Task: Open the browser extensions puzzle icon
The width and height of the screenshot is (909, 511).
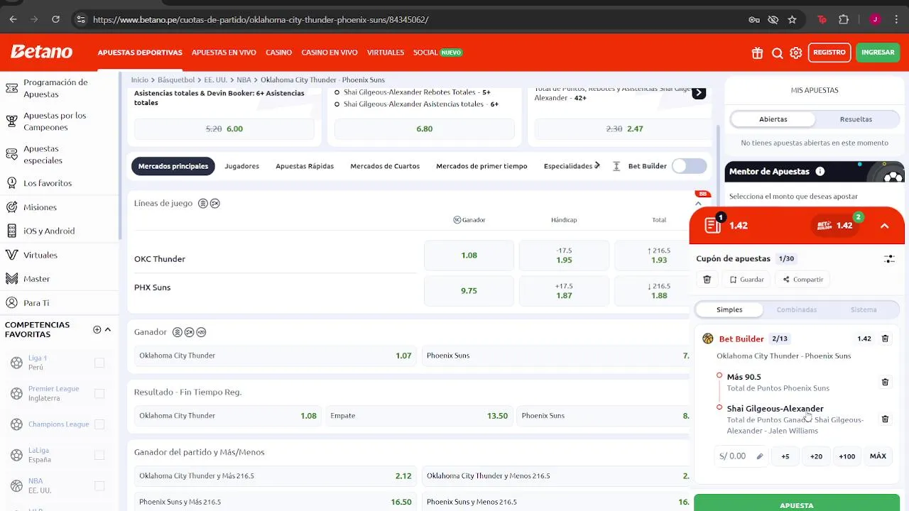Action: tap(844, 20)
